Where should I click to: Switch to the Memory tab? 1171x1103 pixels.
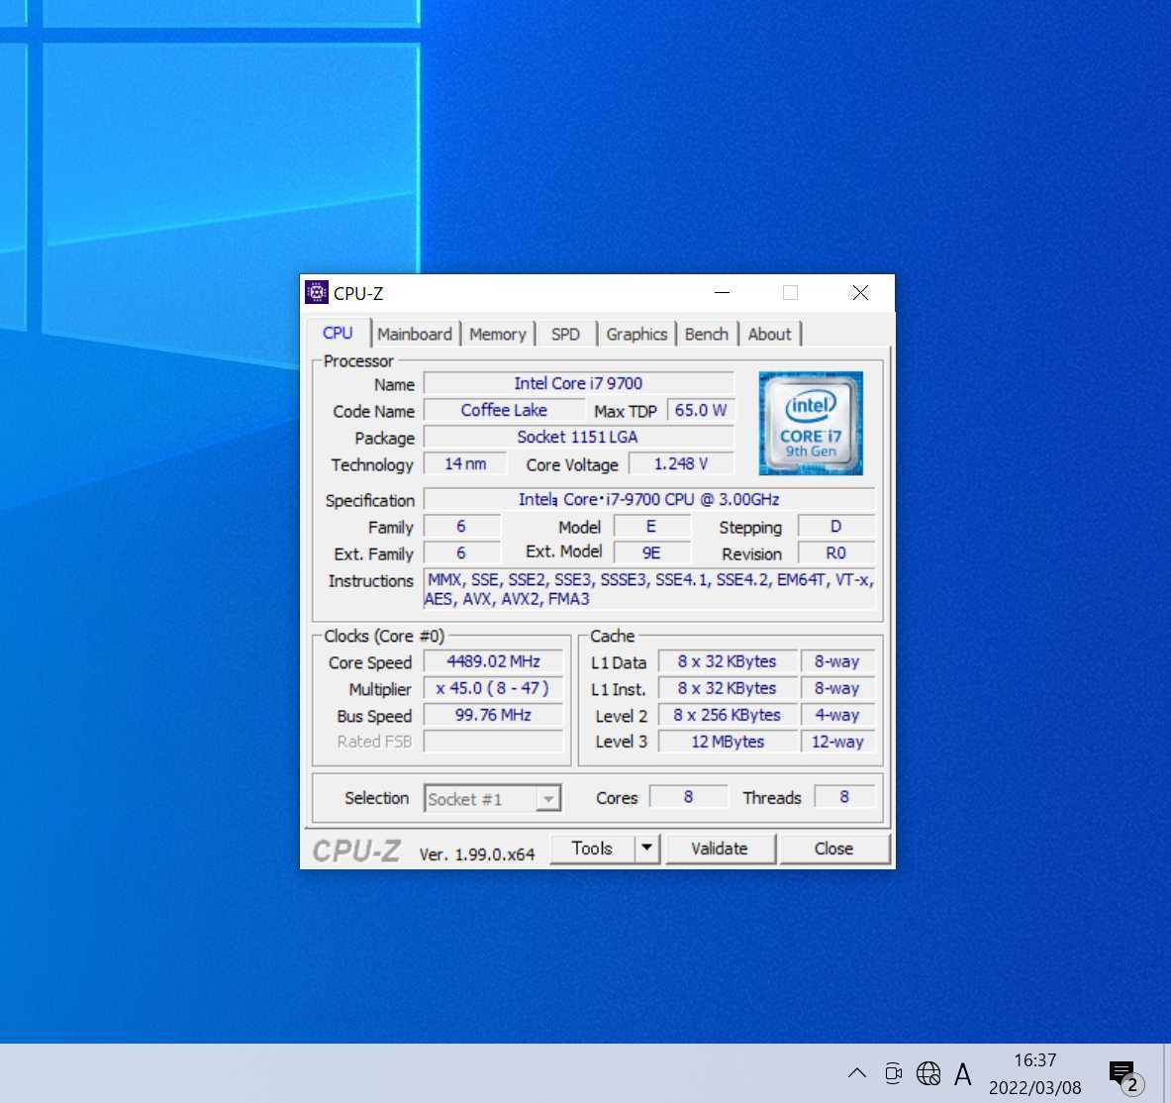point(497,334)
